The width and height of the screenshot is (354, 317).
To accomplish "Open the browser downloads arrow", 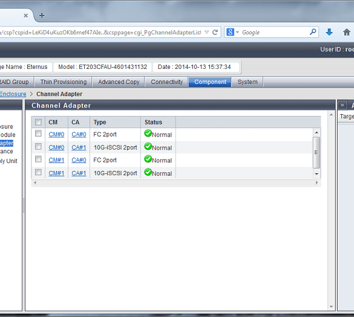I will click(x=329, y=32).
